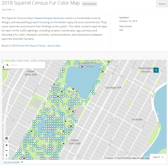Select the Environment category tag
Screen dimensions: 168x165
[x=90, y=4]
